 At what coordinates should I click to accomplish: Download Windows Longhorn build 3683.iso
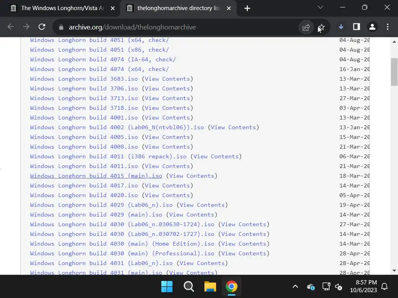(x=84, y=79)
